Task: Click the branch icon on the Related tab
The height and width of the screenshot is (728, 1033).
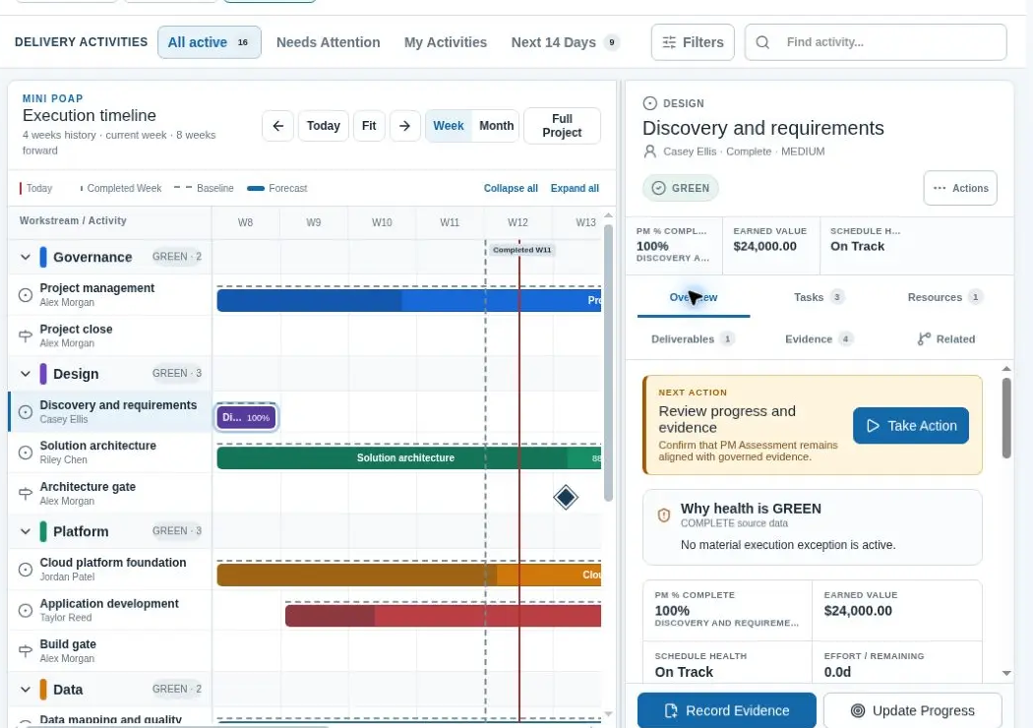Action: coord(924,338)
